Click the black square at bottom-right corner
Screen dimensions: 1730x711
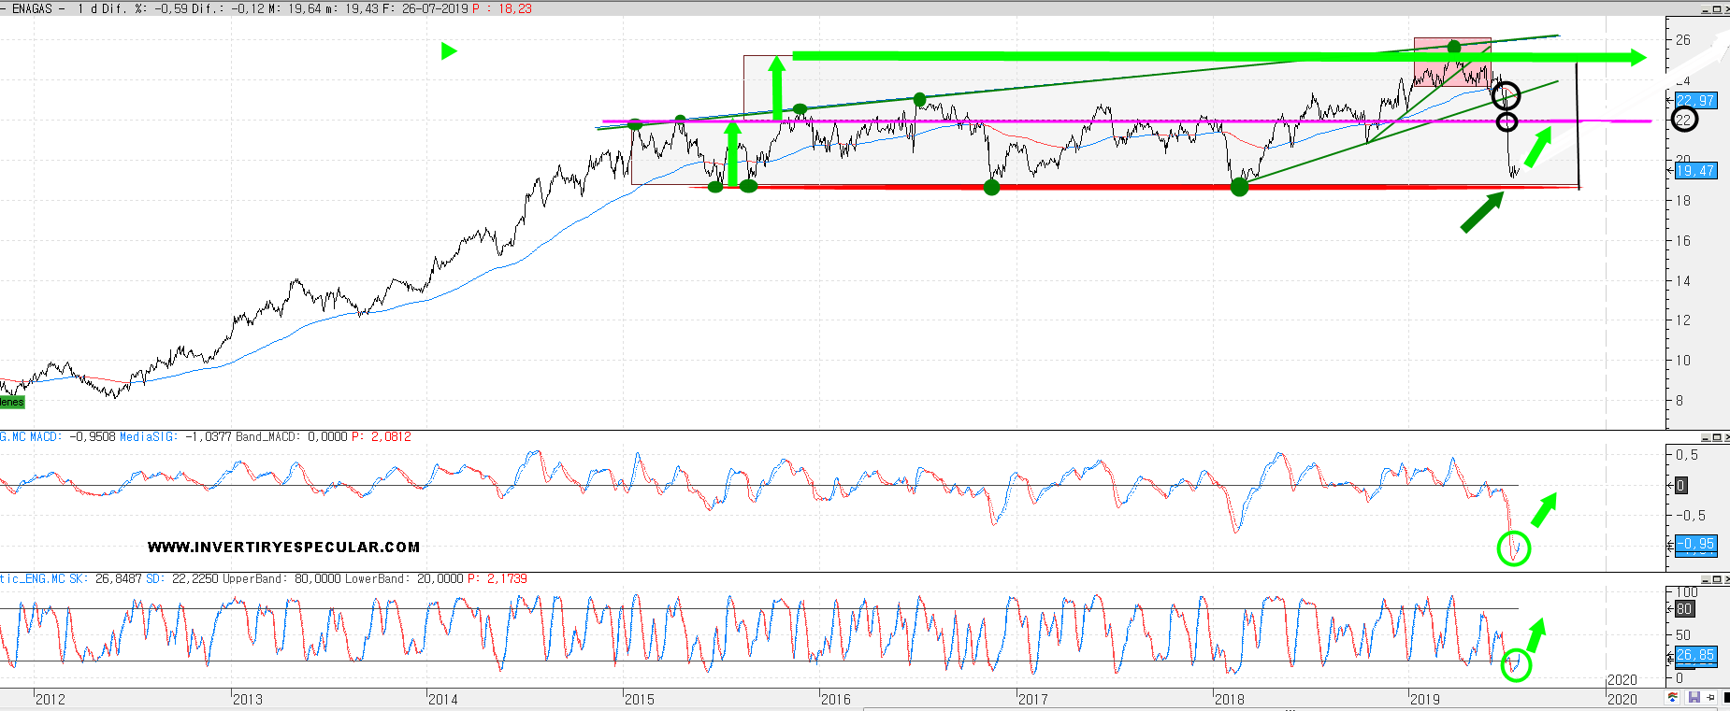click(1726, 698)
